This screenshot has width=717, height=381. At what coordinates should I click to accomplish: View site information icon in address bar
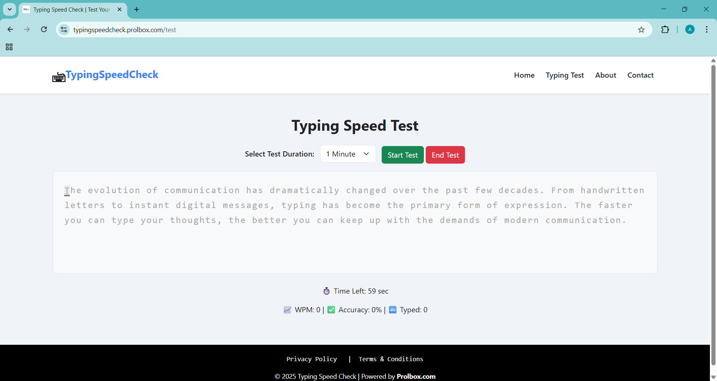point(64,30)
